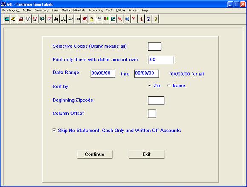This screenshot has height=187, width=247.
Task: Click the eyeglasses toolbar icon
Action: [70, 19]
